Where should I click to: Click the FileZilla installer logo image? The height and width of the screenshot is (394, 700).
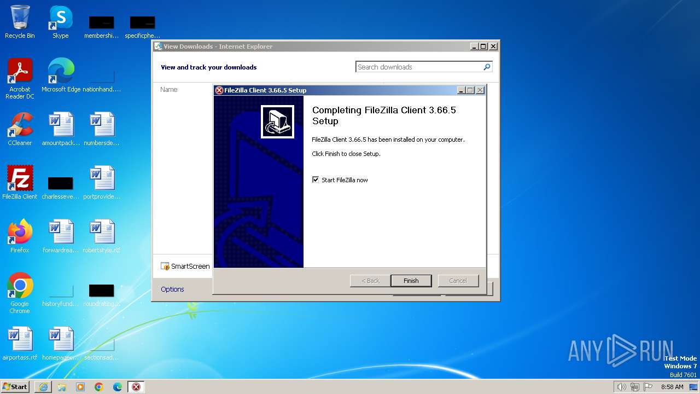click(x=277, y=121)
